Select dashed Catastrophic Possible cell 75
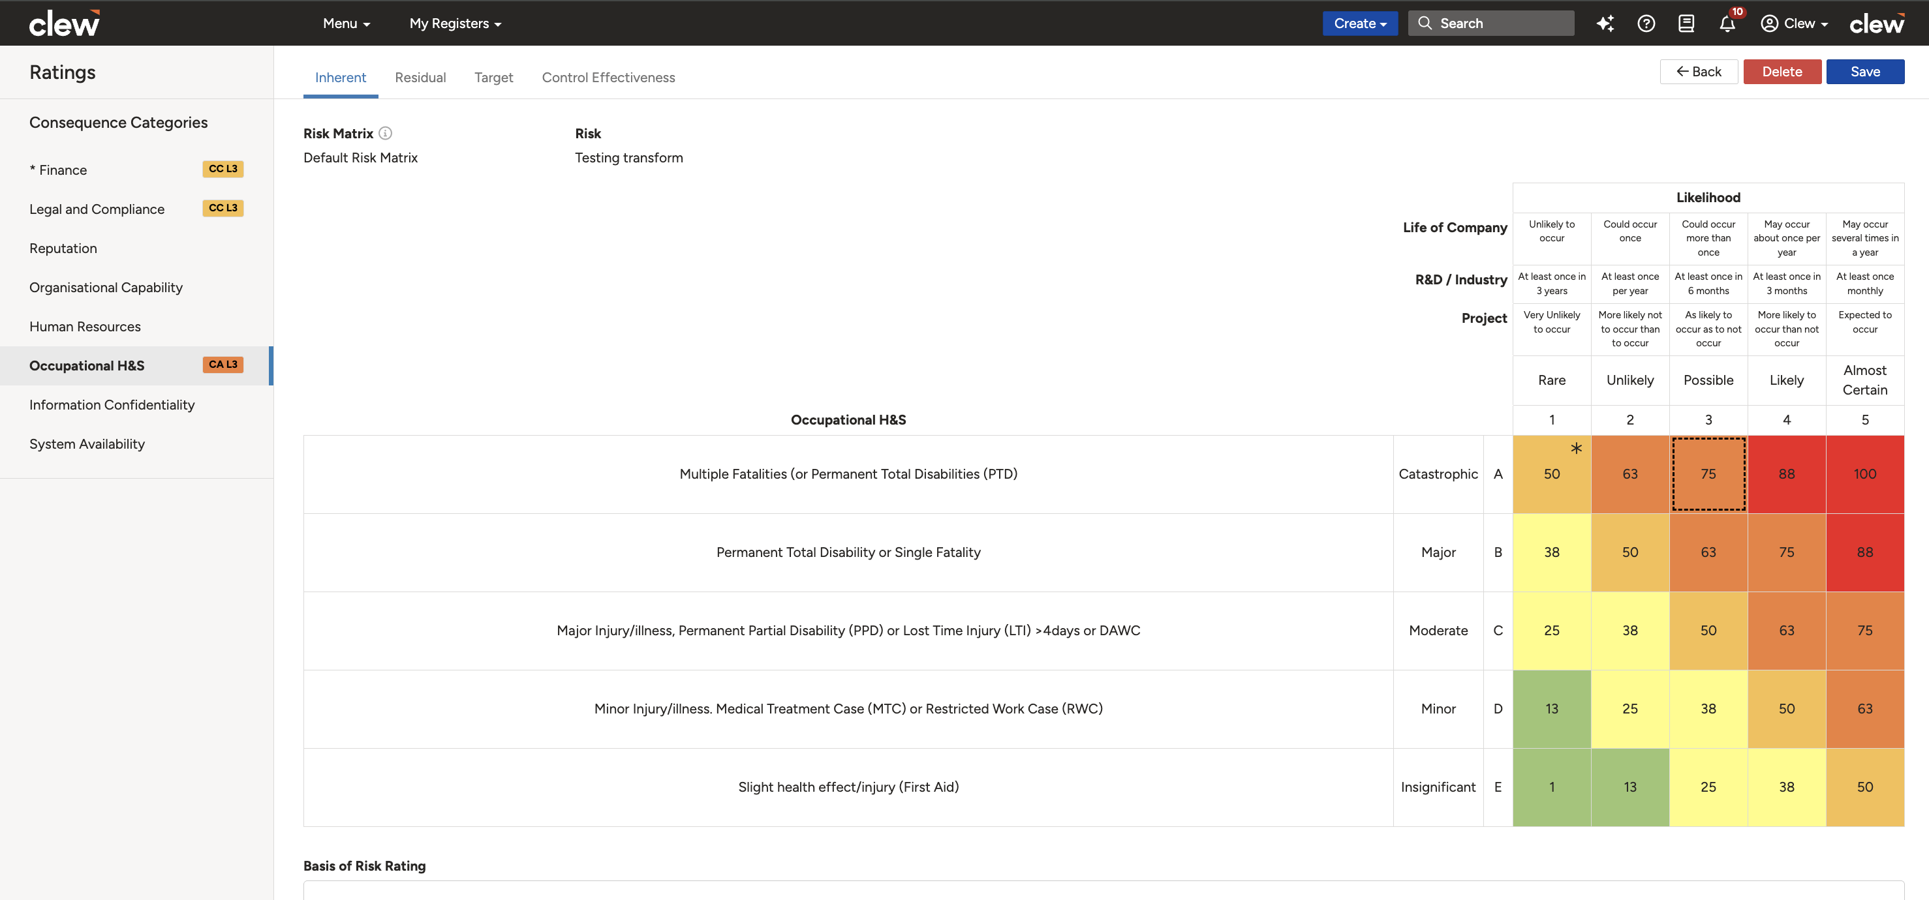Image resolution: width=1929 pixels, height=900 pixels. click(x=1708, y=474)
